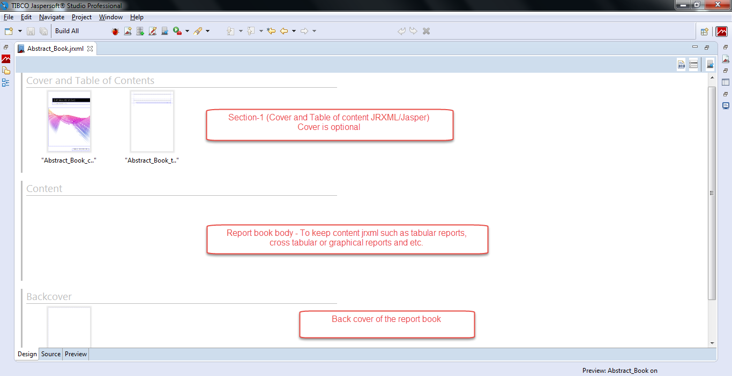
Task: Click the preview on server icon top right
Action: click(709, 64)
